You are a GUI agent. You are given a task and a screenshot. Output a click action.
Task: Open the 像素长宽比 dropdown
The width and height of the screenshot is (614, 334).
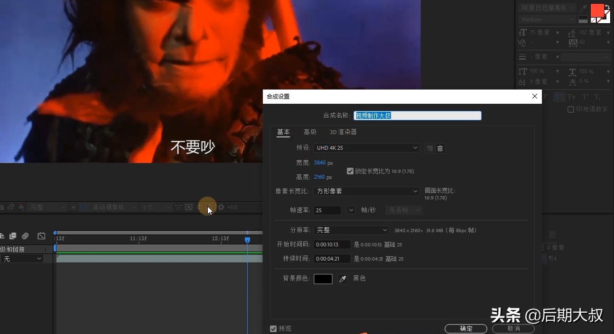[366, 191]
